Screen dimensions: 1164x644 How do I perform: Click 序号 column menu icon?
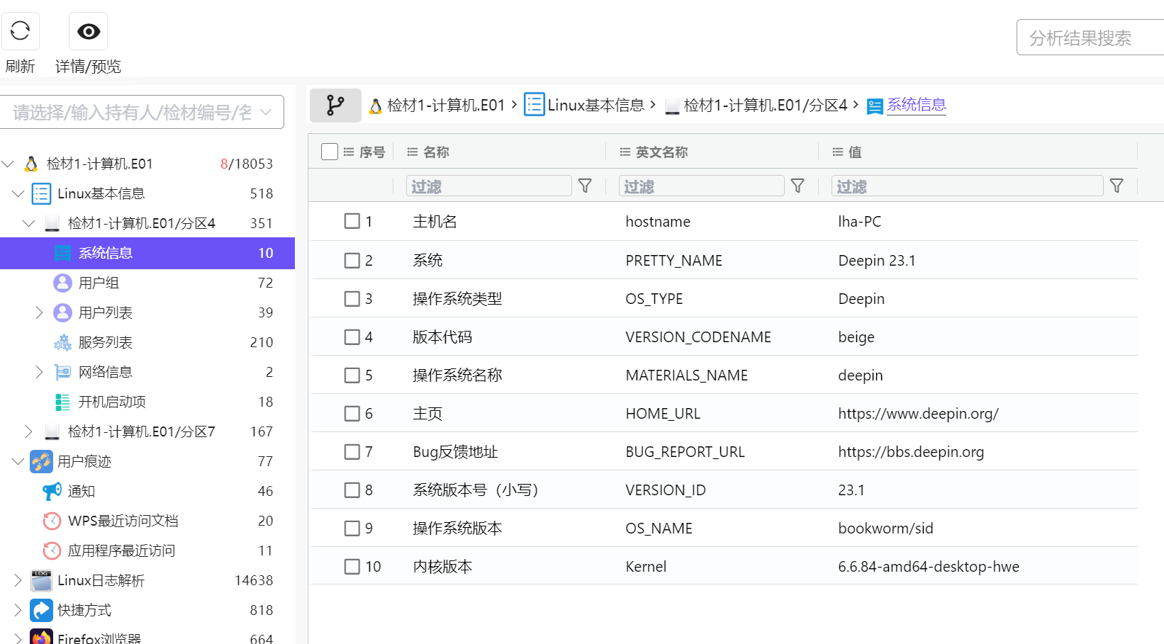point(349,152)
